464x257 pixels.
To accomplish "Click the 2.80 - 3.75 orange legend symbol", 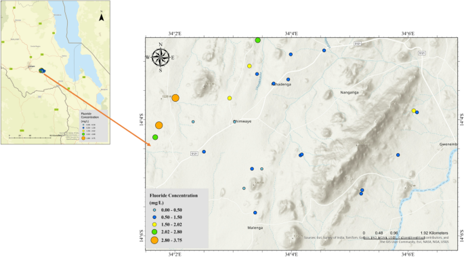I will pyautogui.click(x=154, y=240).
